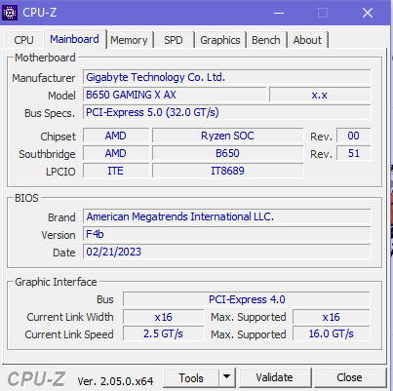Screen dimensions: 393x391
Task: Select the model value B650 GAMING X AX
Action: tap(175, 95)
